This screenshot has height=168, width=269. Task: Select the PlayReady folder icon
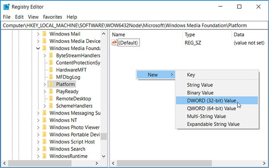pyautogui.click(x=51, y=91)
